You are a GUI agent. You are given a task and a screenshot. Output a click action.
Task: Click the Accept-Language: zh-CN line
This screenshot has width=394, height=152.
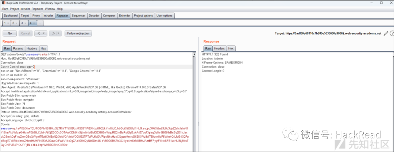22,120
